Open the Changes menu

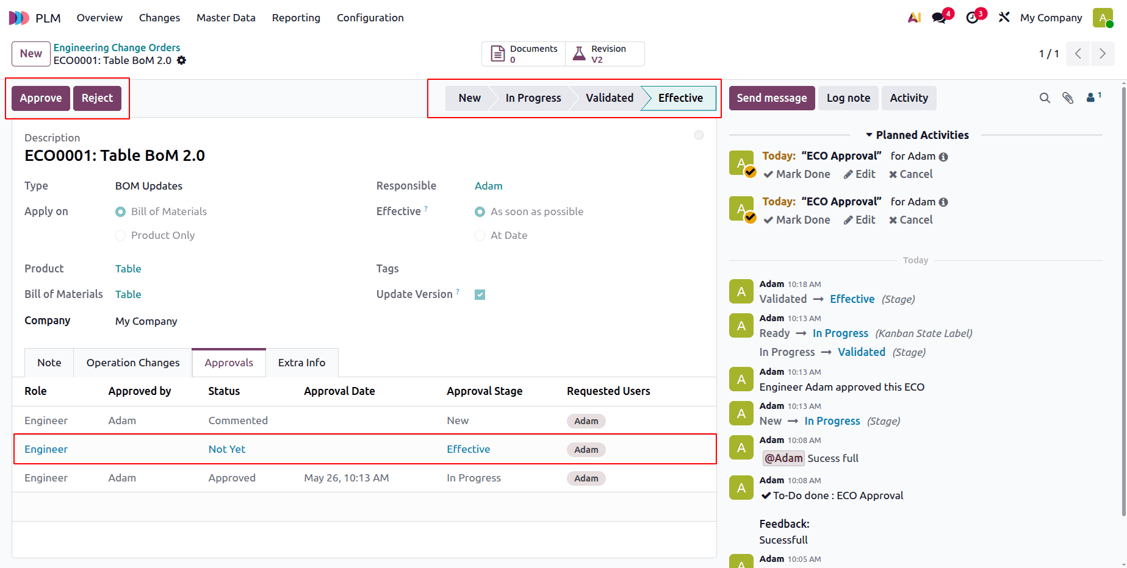[159, 18]
